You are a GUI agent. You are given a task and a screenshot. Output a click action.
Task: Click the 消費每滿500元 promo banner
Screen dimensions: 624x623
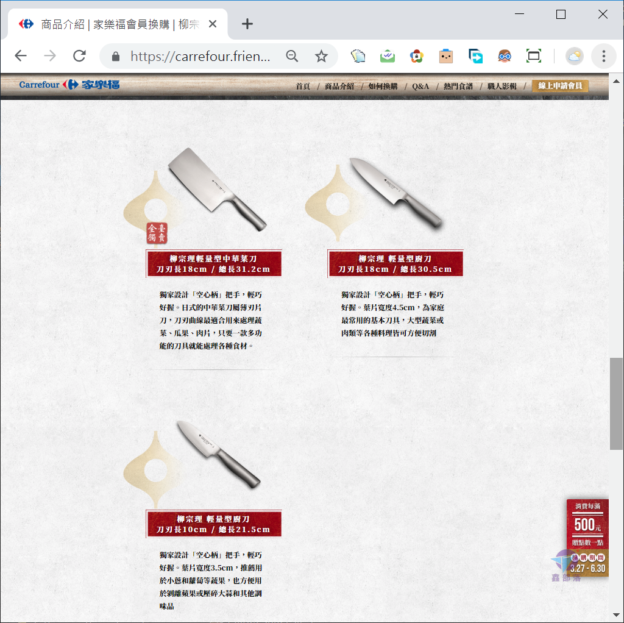(x=587, y=537)
